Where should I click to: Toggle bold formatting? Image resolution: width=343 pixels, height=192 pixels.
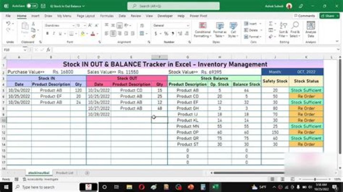click(48, 33)
